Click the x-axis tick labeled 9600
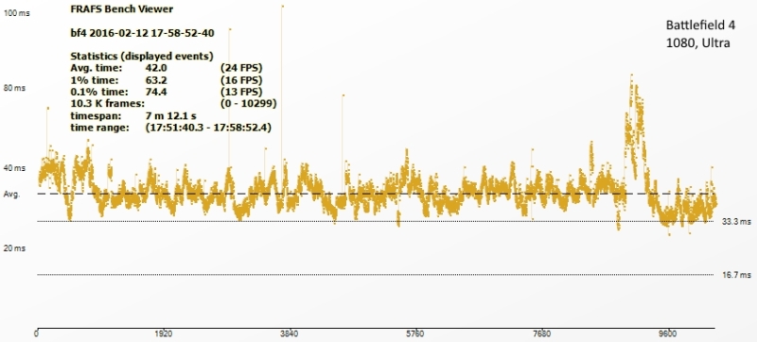The height and width of the screenshot is (342, 757). click(669, 333)
